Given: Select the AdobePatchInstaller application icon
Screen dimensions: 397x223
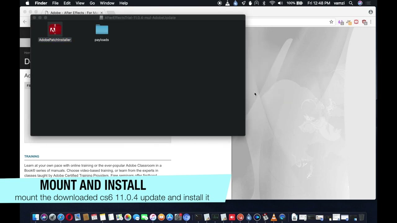Looking at the screenshot, I should tap(55, 30).
